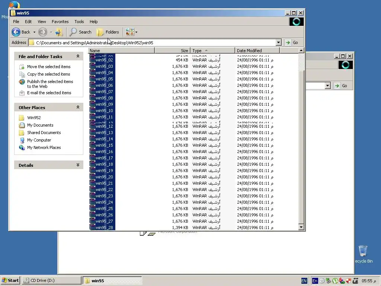Toggle the Folders pane
This screenshot has height=286, width=381.
pos(108,32)
